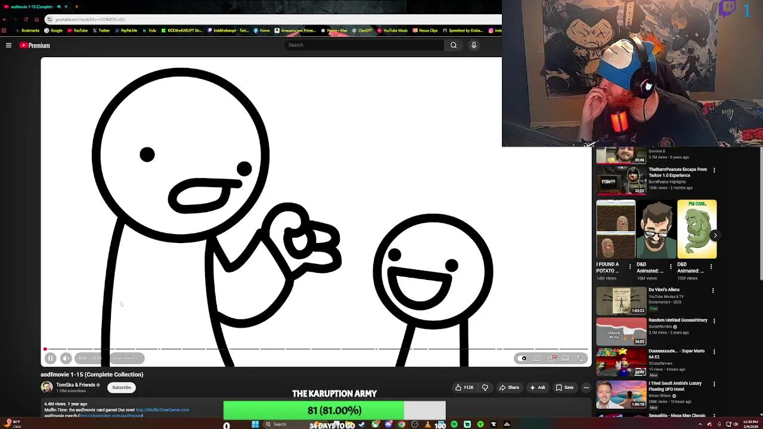Open the Random Untitled Goosehittery video title

tap(678, 320)
